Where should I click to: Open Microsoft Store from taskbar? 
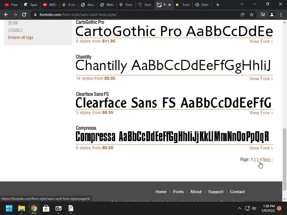coord(46,208)
